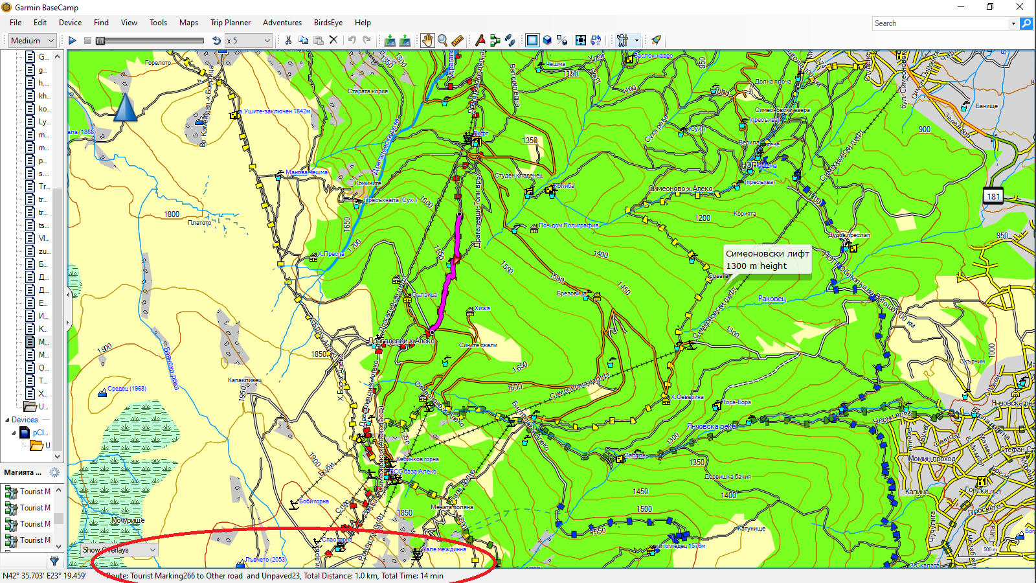Click the fit-to-screen map icon
Screen dimensions: 1036x583
581,40
